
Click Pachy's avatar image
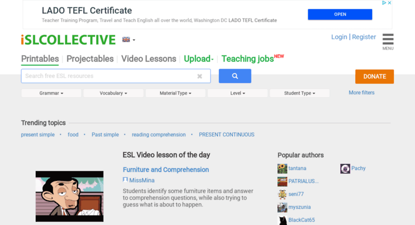pos(345,169)
